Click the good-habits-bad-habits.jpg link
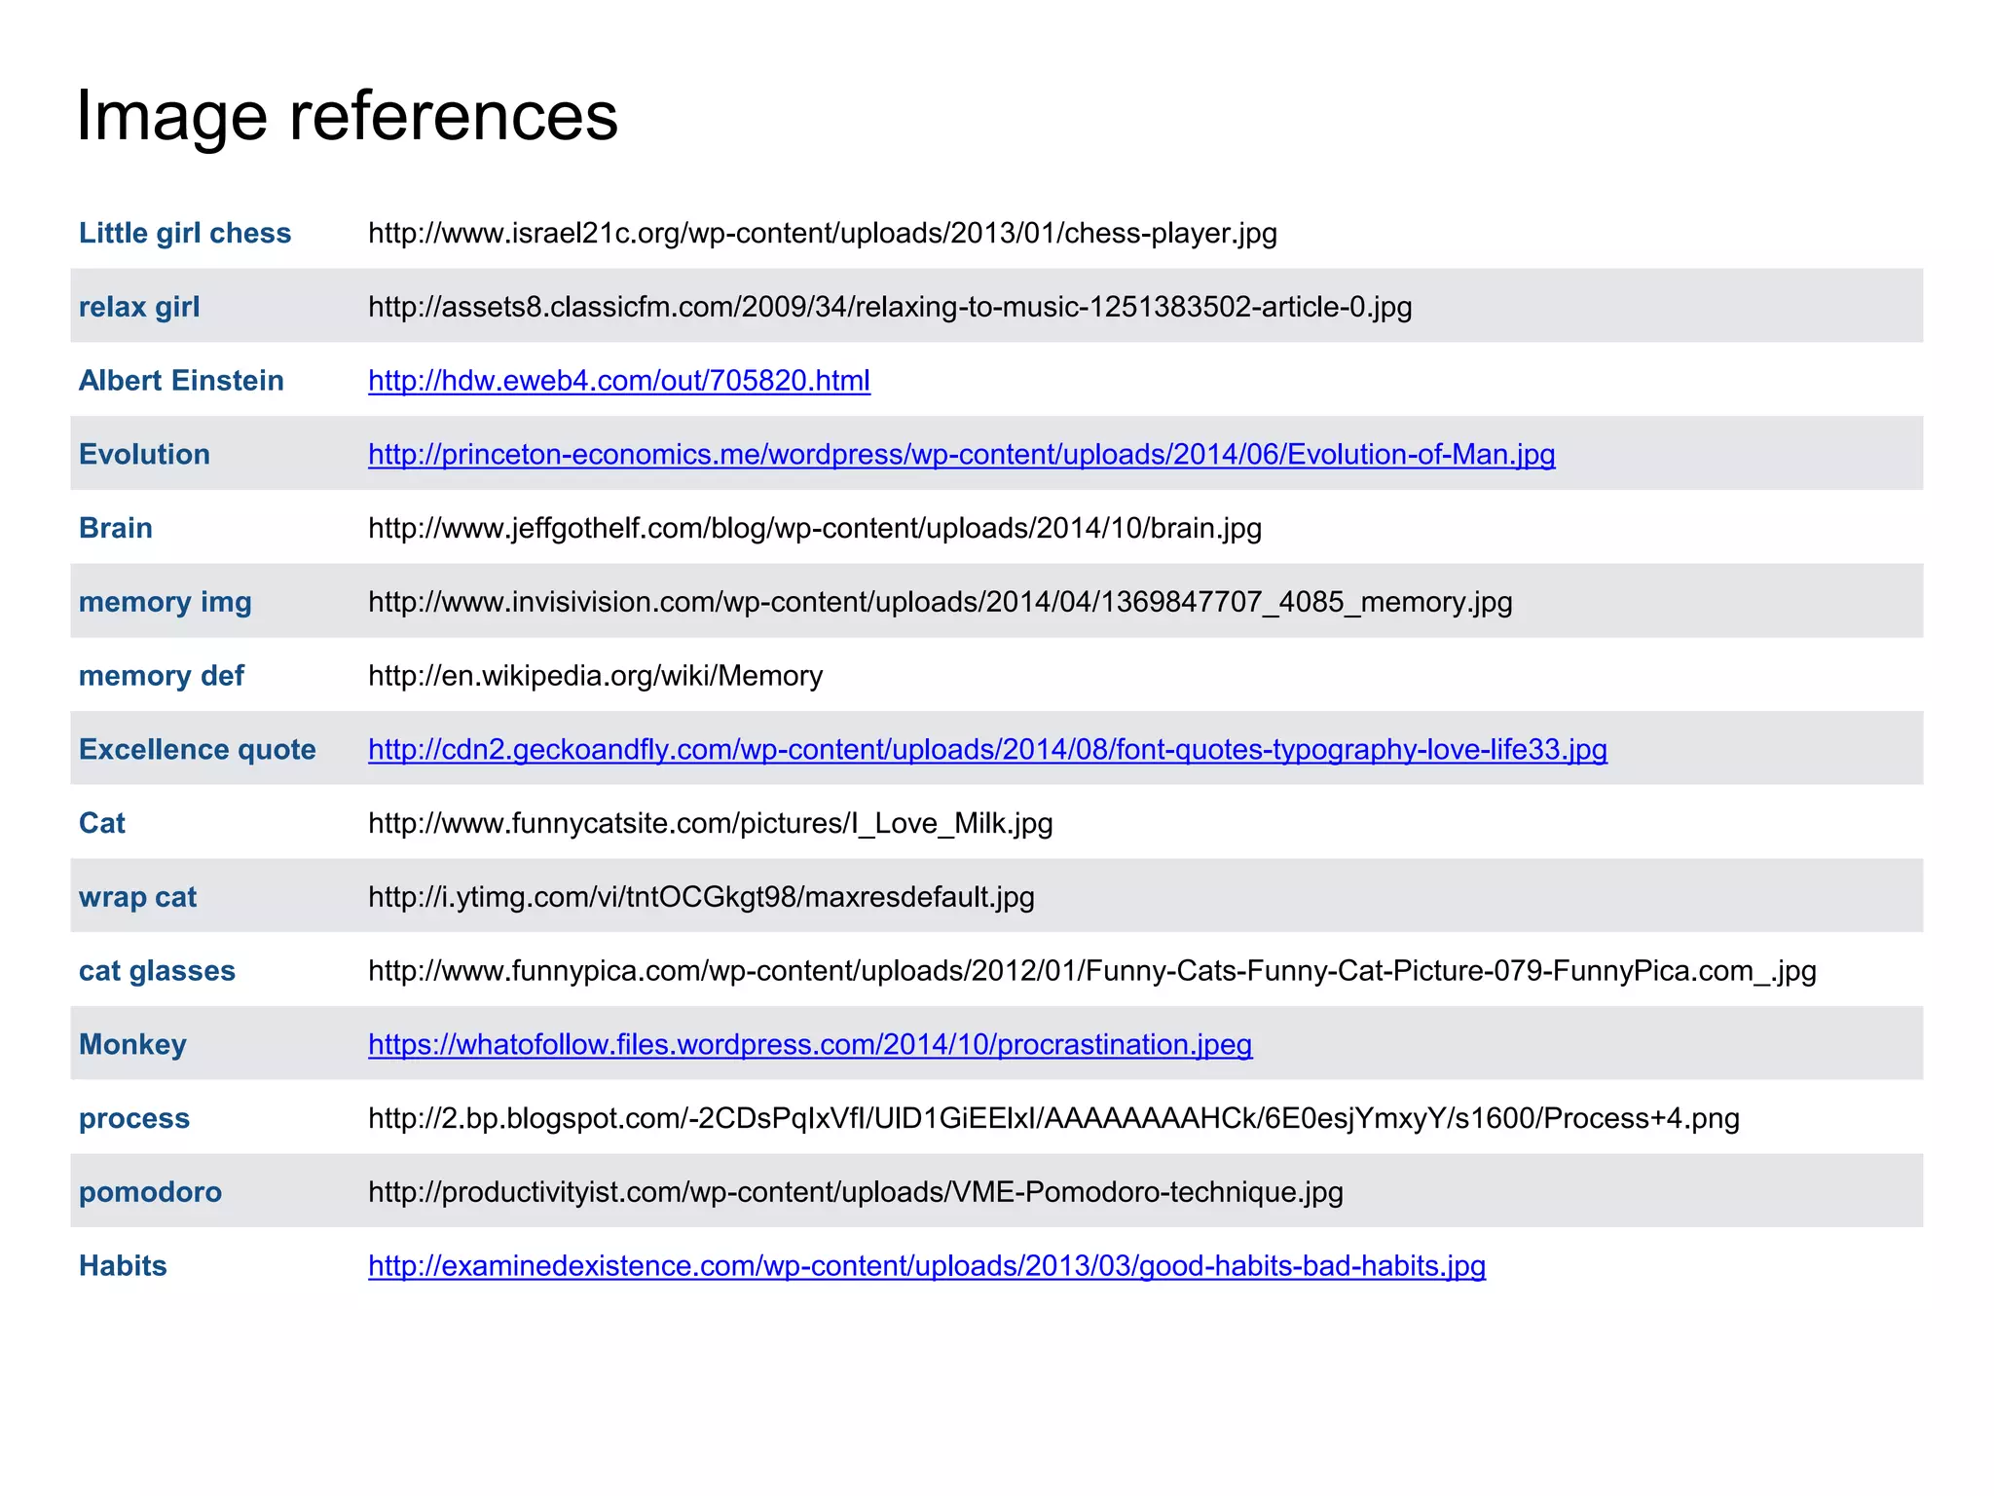Viewport: 1994px width, 1496px height. click(x=926, y=1266)
